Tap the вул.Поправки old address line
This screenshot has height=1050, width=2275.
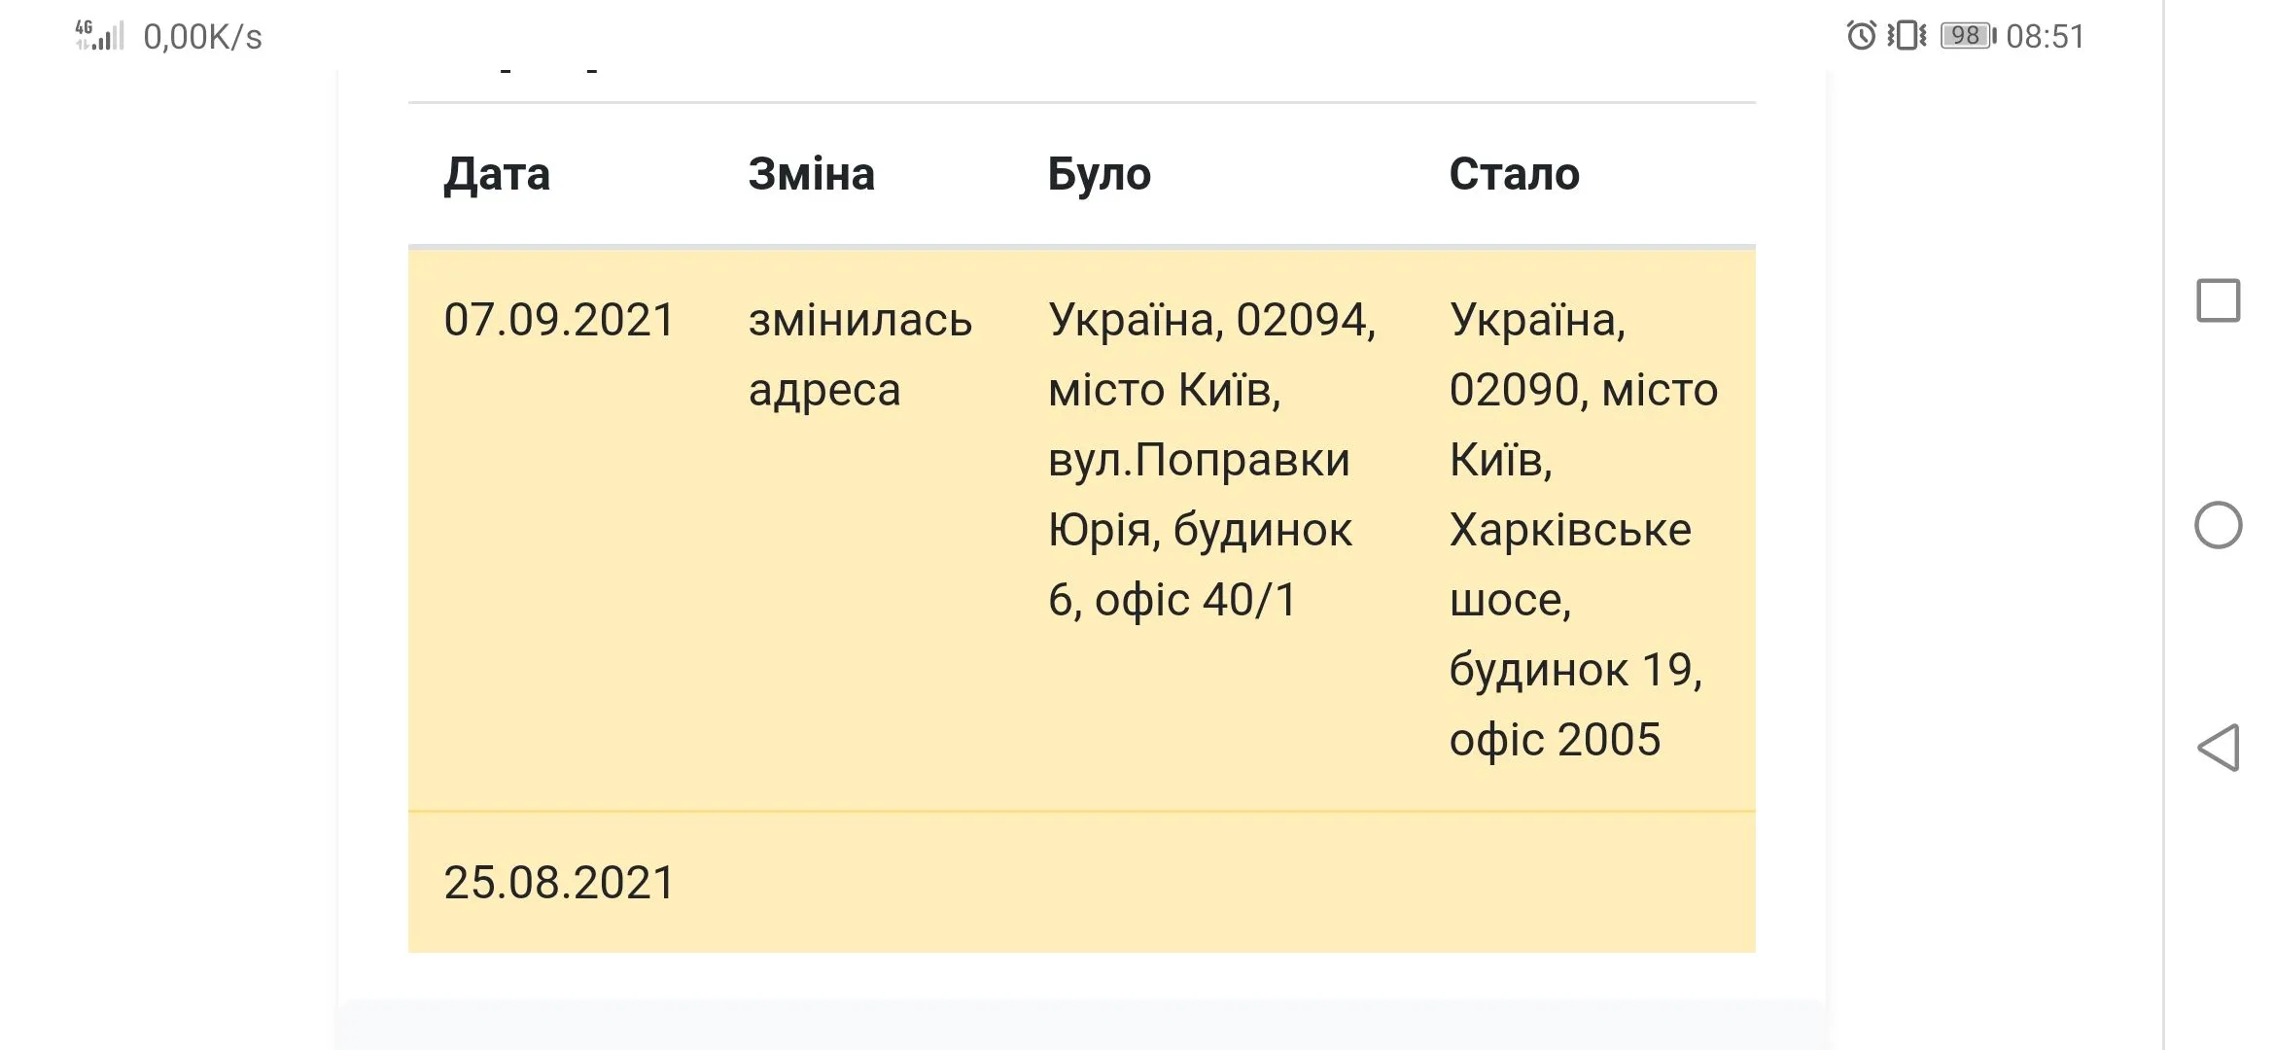pos(1199,460)
